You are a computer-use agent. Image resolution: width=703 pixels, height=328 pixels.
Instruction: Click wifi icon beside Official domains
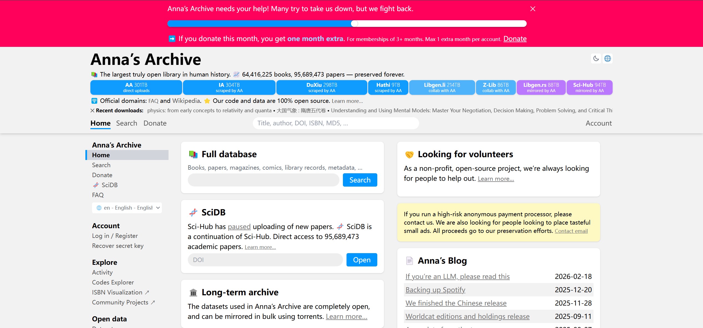pos(94,101)
